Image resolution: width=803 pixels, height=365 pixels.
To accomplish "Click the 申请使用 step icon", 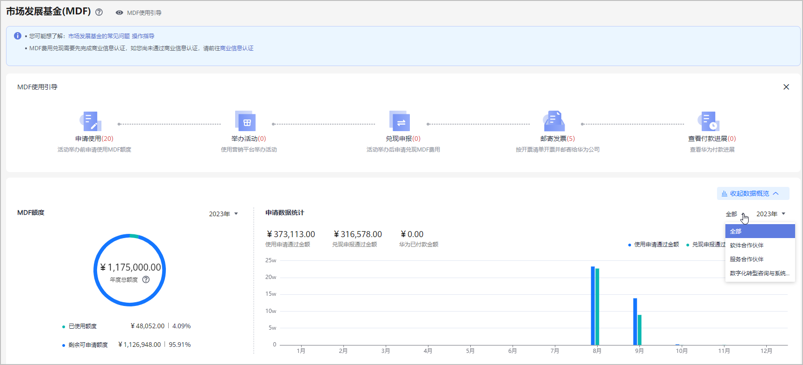I will point(91,122).
